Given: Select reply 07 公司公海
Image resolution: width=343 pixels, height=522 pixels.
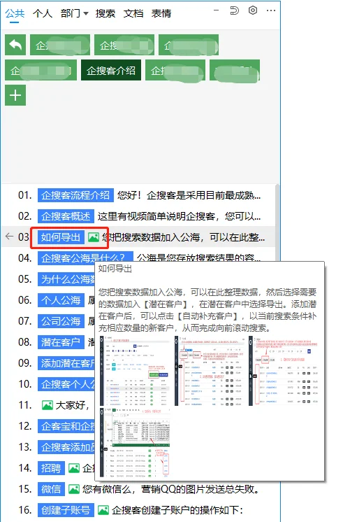Looking at the screenshot, I should tap(61, 321).
